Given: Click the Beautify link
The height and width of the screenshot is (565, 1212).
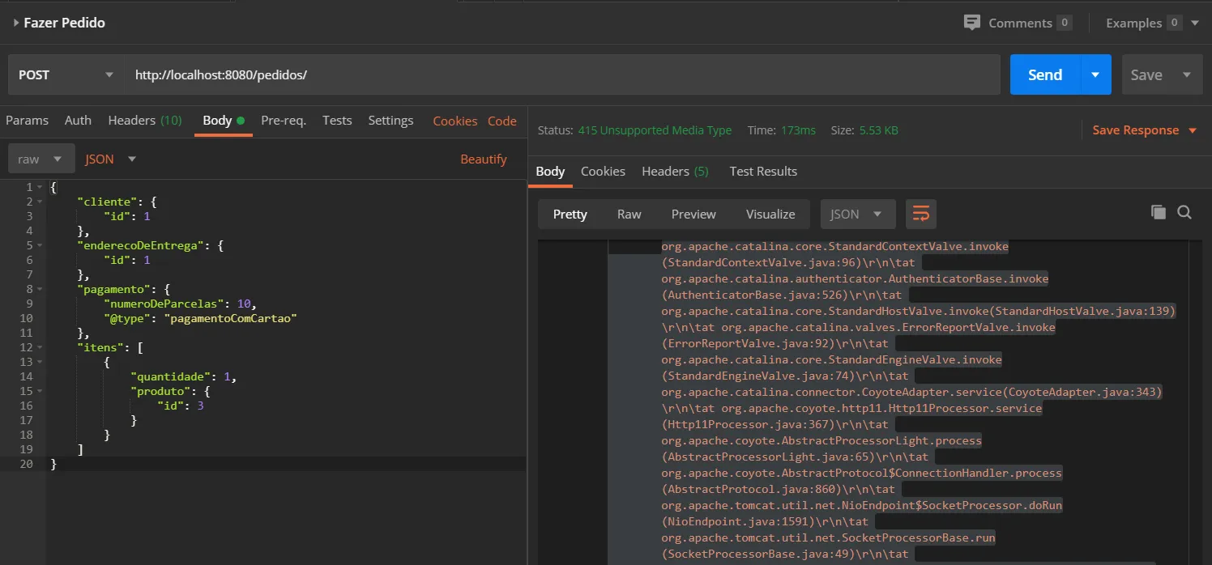Looking at the screenshot, I should [483, 159].
